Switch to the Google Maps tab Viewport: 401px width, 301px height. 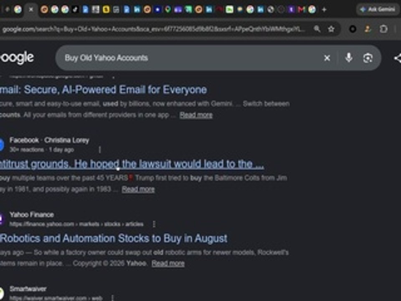pos(168,10)
